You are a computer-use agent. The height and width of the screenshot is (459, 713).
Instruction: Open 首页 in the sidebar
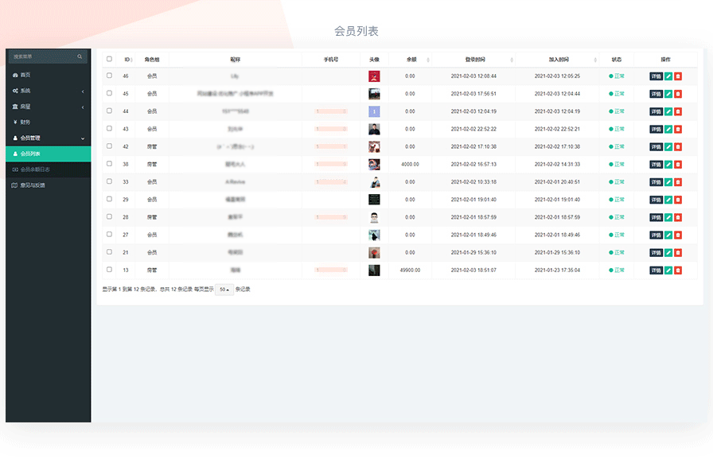[x=49, y=75]
